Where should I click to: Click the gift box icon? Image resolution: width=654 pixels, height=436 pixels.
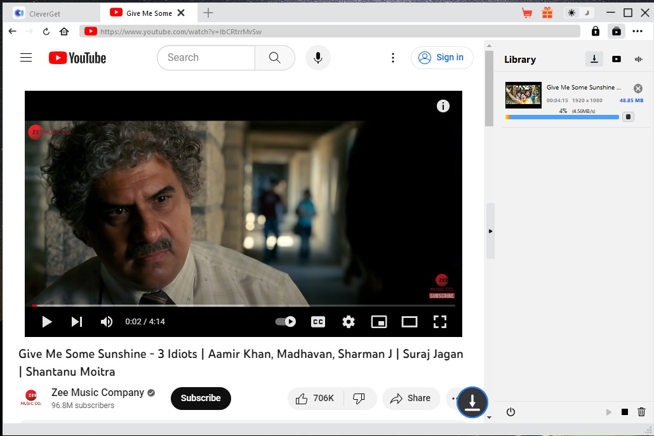point(547,13)
